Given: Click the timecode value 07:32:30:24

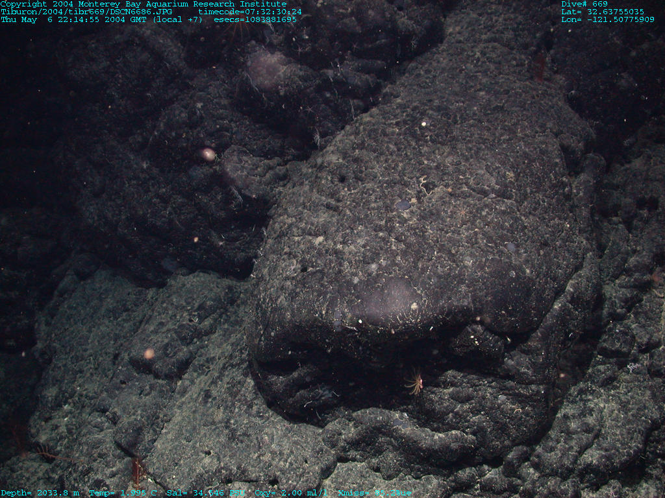Looking at the screenshot, I should point(250,12).
